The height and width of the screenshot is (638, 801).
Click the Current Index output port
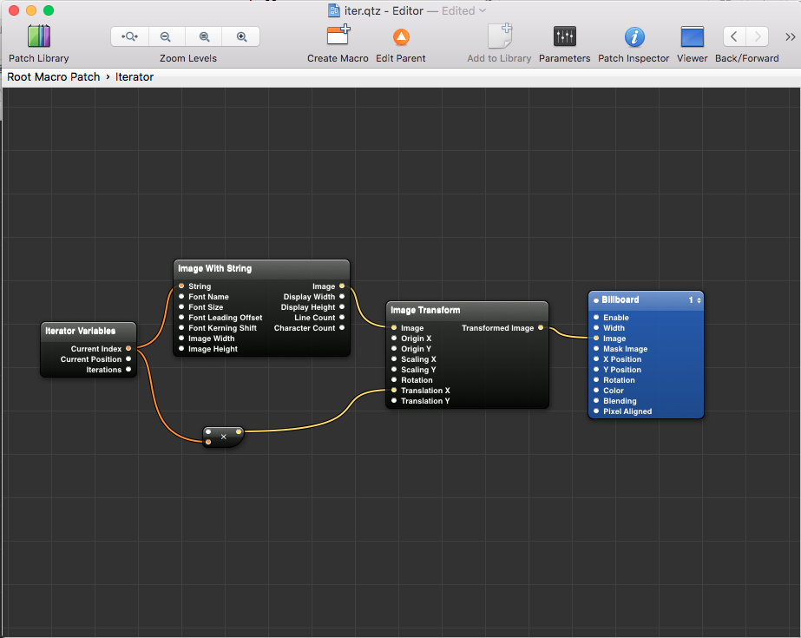128,348
